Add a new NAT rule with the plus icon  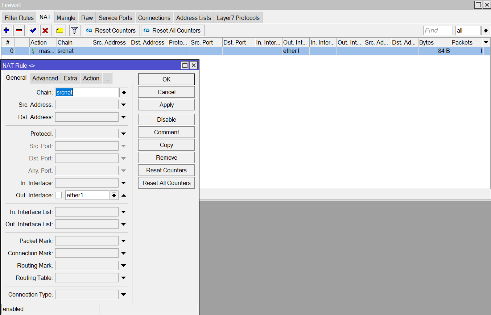[7, 30]
